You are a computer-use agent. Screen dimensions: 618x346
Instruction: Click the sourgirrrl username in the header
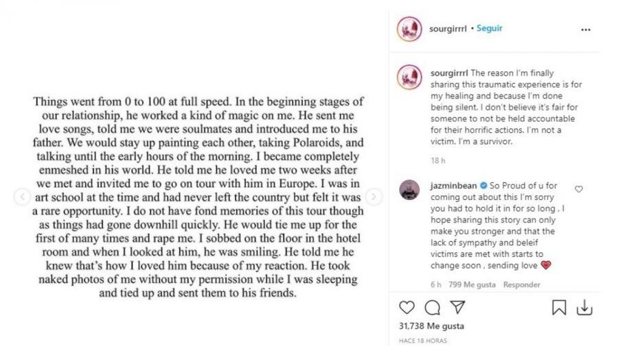coord(448,29)
